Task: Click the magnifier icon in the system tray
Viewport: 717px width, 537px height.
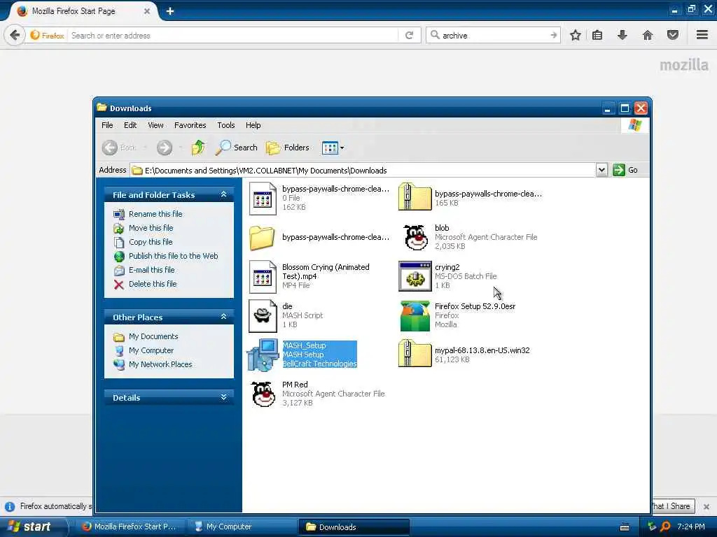Action: click(x=665, y=527)
